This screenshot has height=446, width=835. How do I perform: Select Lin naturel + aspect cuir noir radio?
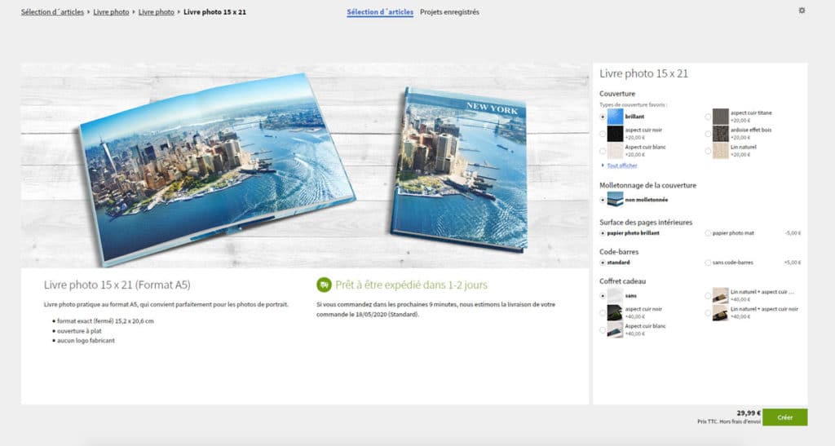(x=708, y=312)
